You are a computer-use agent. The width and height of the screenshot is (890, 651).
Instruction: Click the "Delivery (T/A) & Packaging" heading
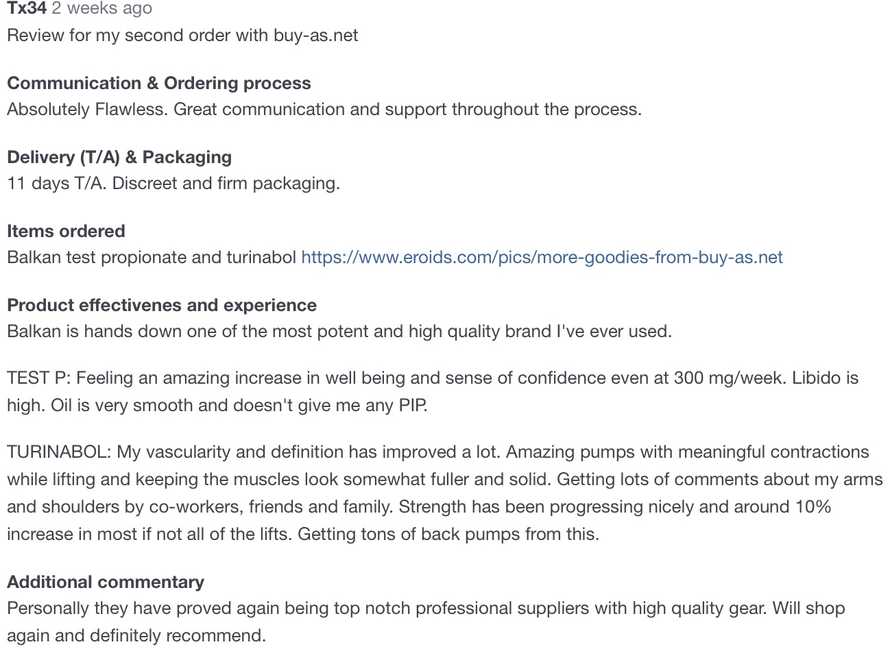pyautogui.click(x=119, y=158)
